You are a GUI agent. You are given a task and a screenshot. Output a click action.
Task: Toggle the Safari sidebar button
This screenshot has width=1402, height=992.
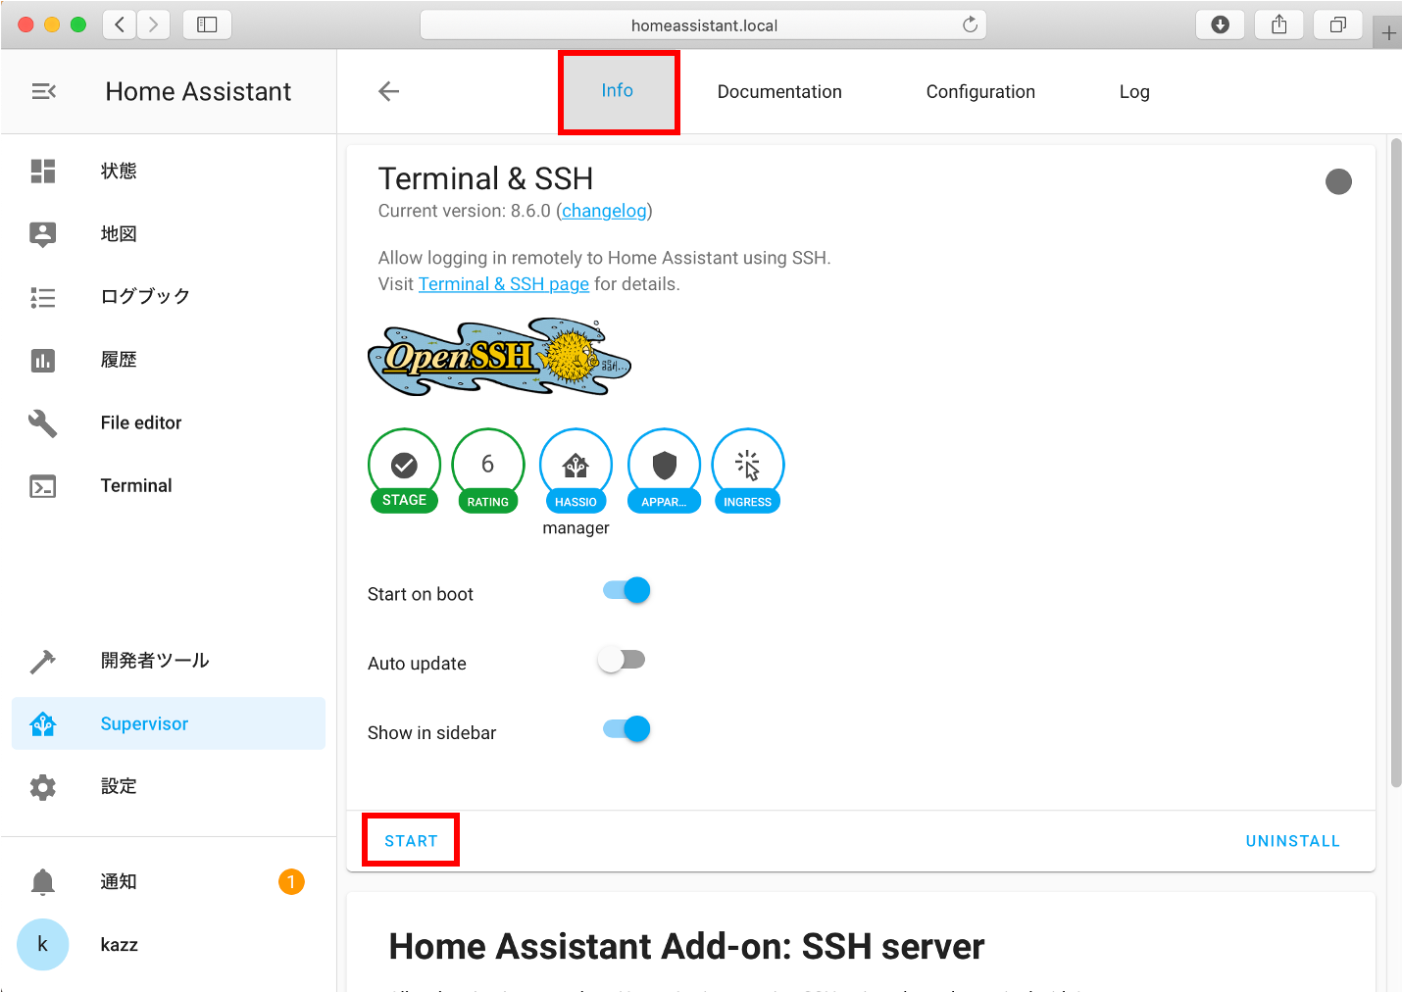click(207, 25)
